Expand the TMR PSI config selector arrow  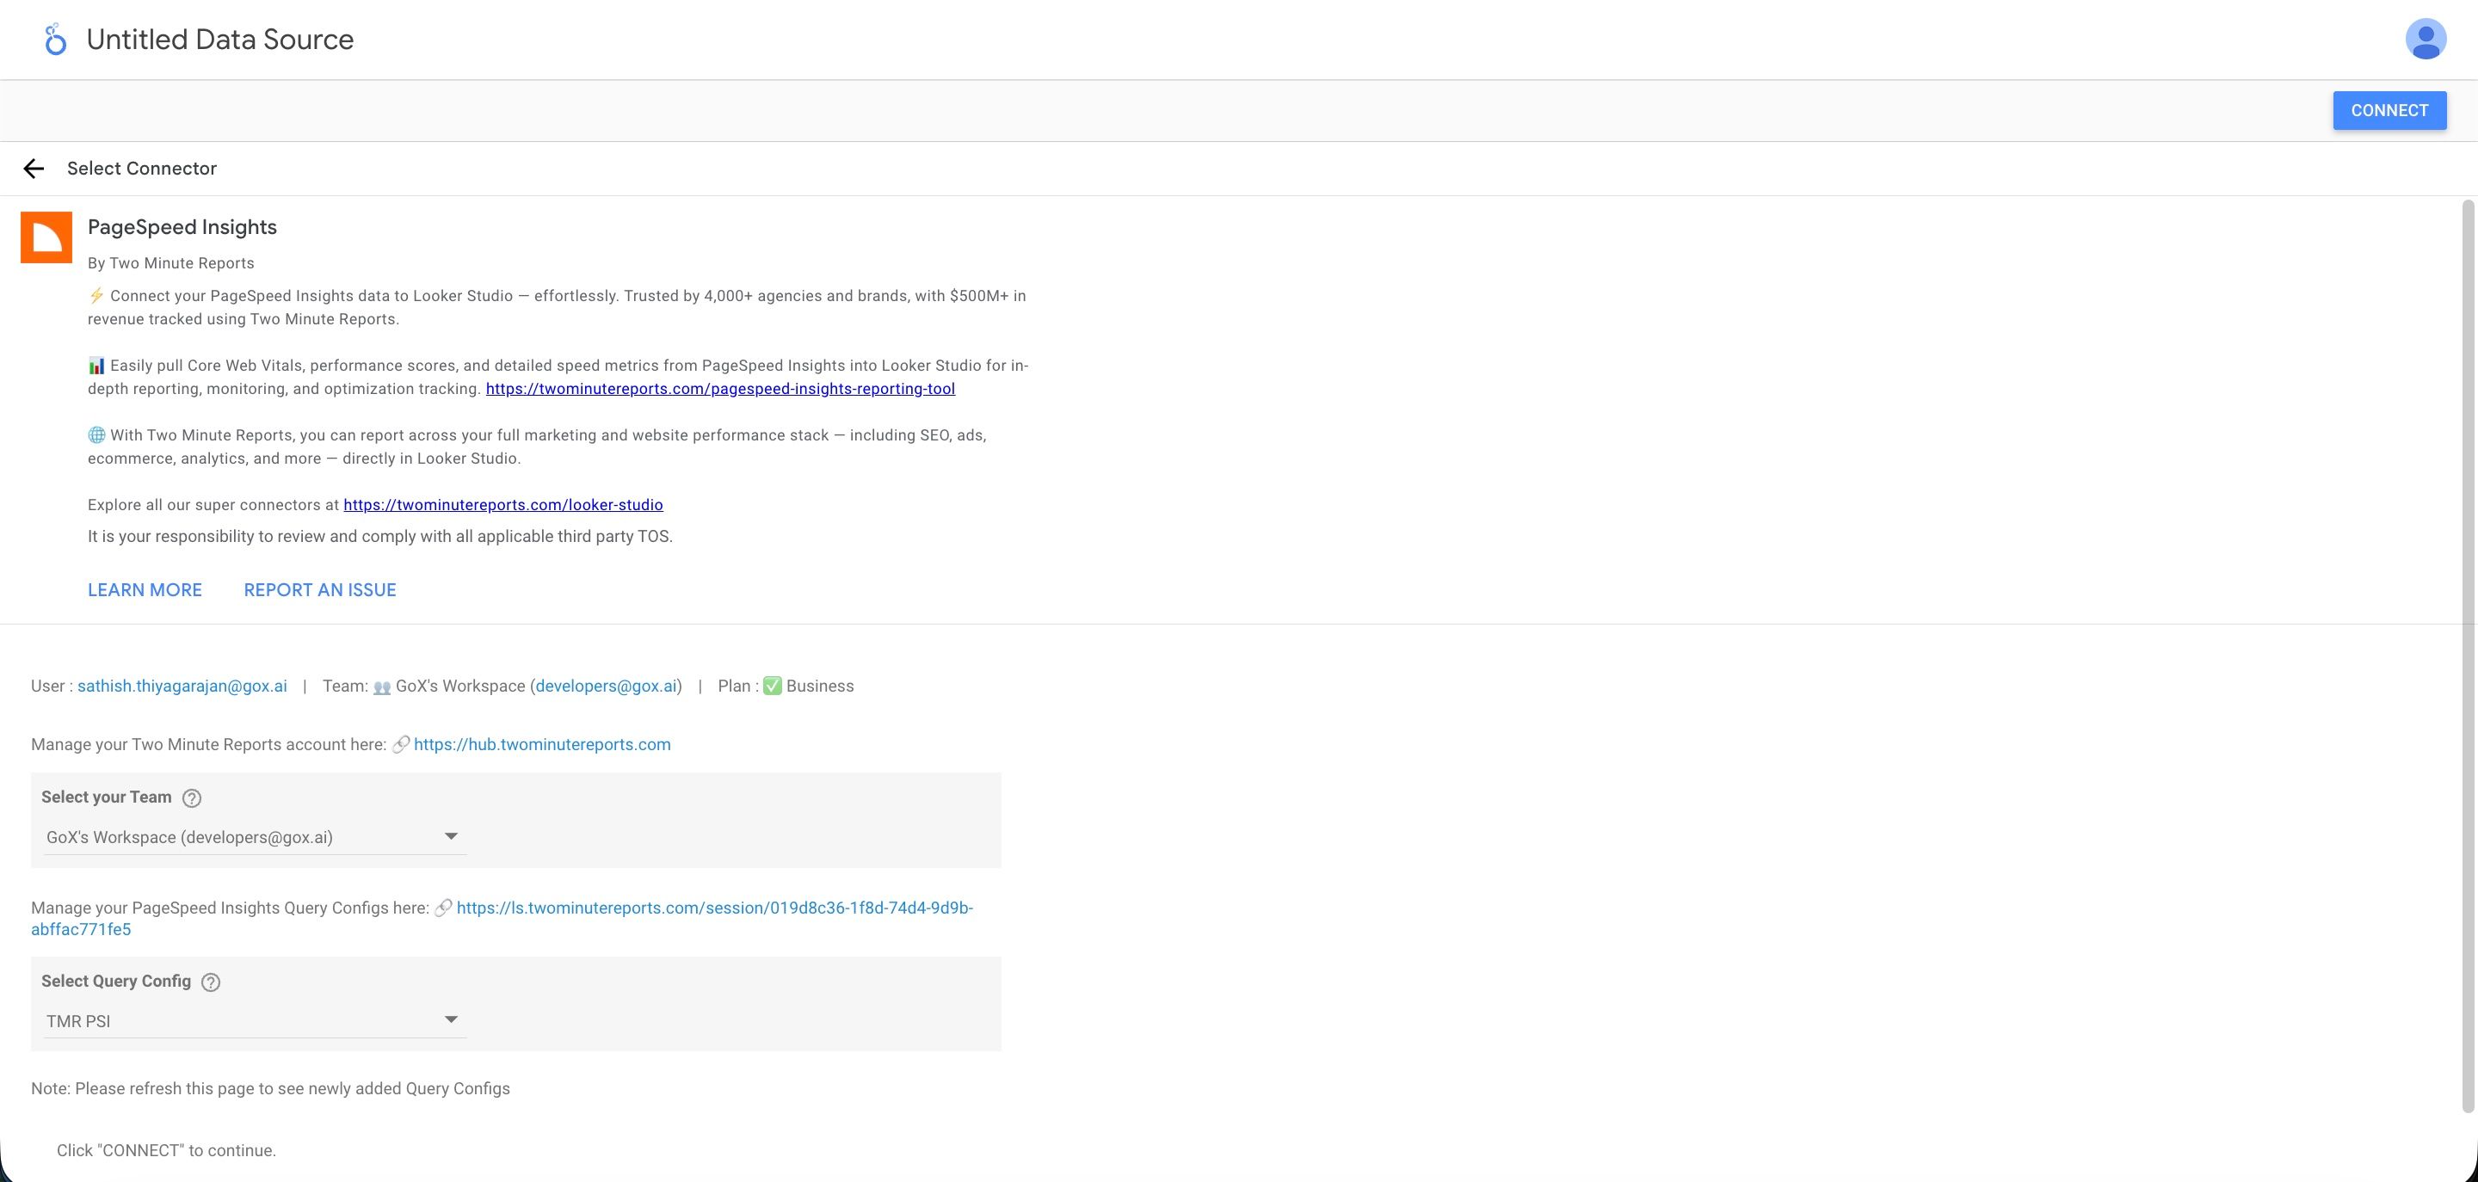450,1019
